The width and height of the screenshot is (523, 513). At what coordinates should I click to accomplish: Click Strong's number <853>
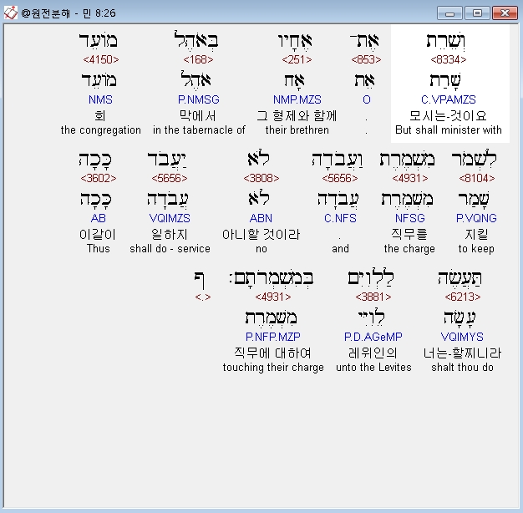tap(366, 59)
